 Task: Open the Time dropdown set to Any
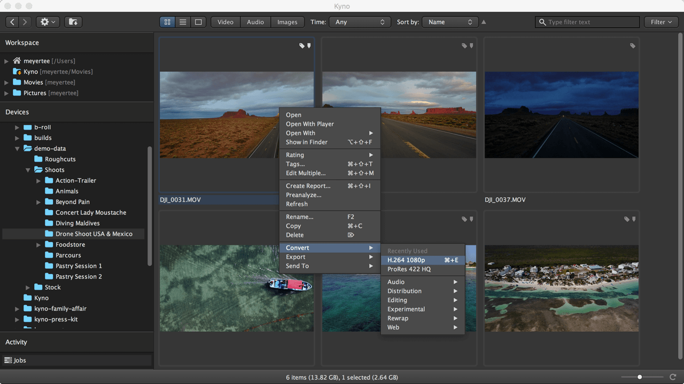[360, 22]
